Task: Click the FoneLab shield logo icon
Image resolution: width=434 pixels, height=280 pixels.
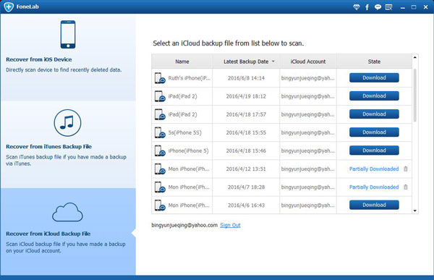Action: 9,7
